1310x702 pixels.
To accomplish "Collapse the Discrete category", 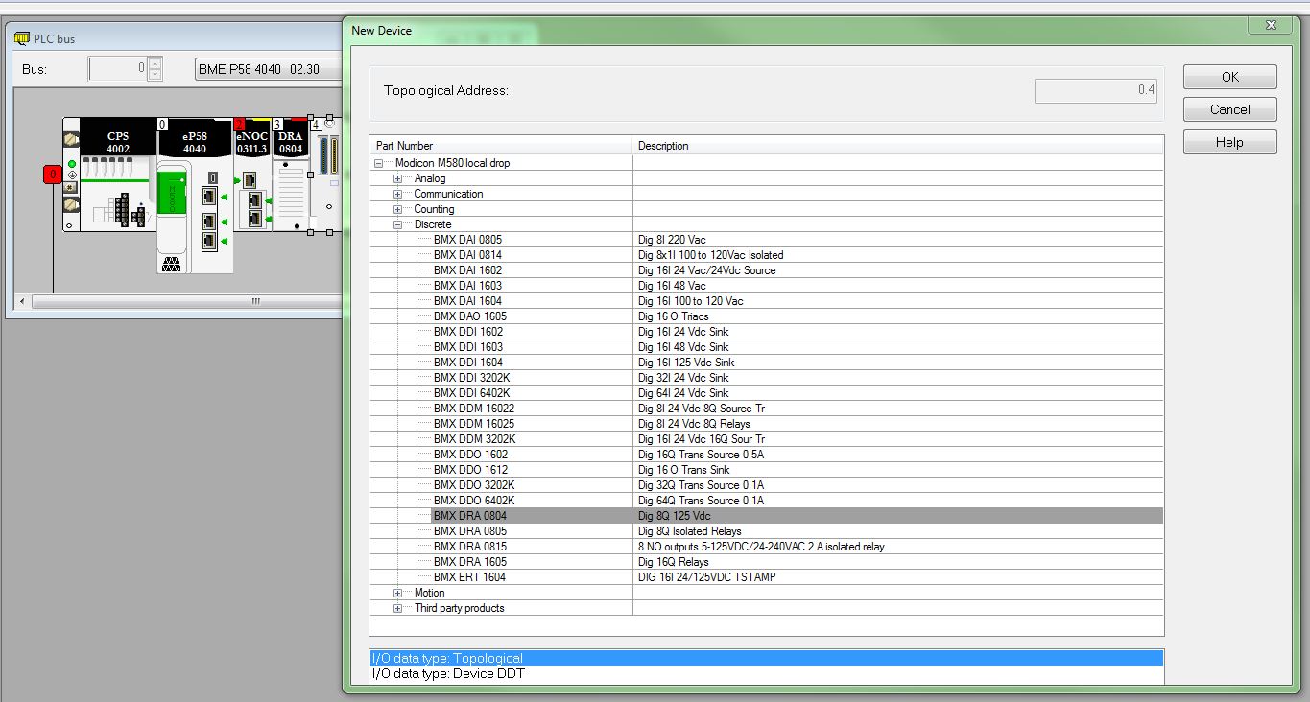I will click(397, 224).
